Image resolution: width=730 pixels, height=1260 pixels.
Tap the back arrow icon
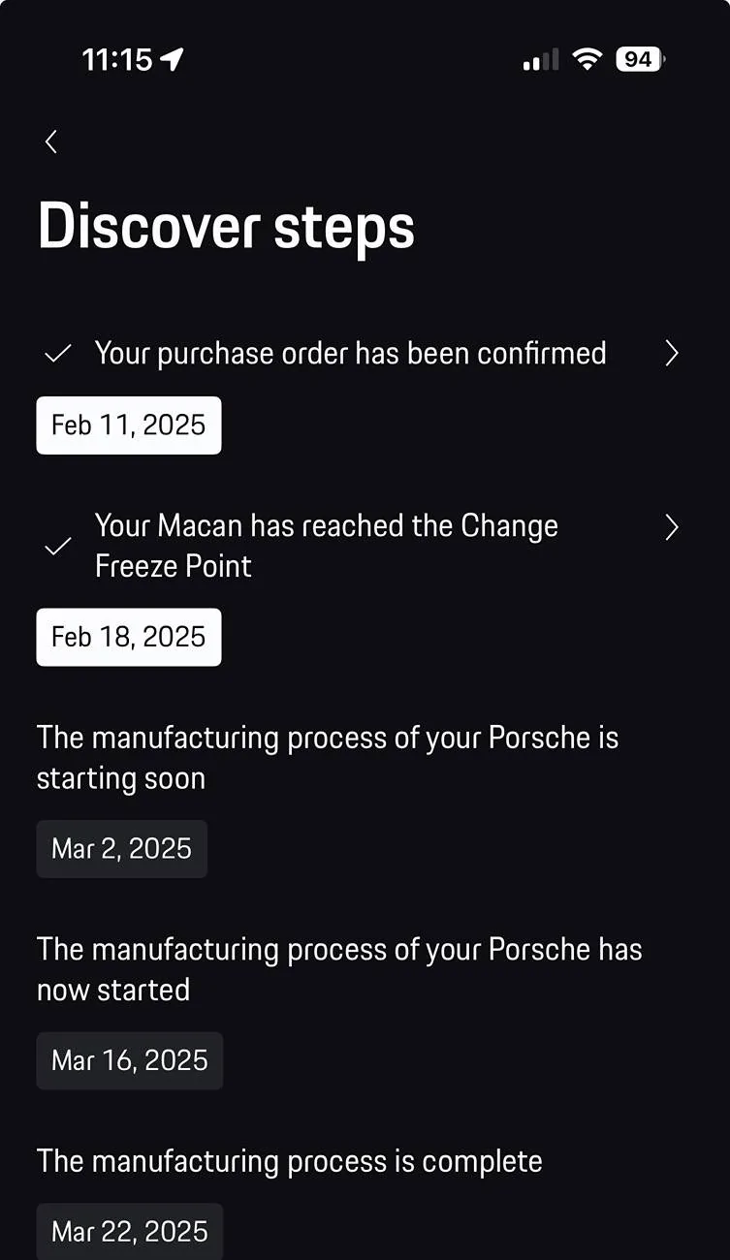51,142
